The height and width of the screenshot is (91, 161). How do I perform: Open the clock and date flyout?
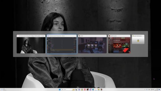[x=156, y=89]
